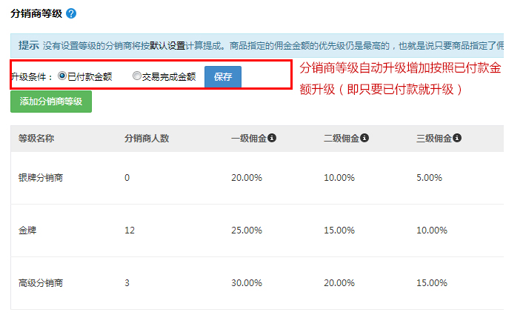This screenshot has height=315, width=526.
Task: Click the distributor count 3 for 高级分销商
Action: pyautogui.click(x=127, y=283)
